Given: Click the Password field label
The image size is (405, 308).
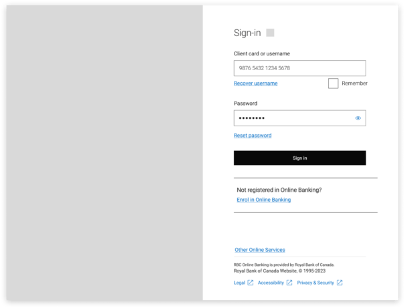Looking at the screenshot, I should 245,104.
